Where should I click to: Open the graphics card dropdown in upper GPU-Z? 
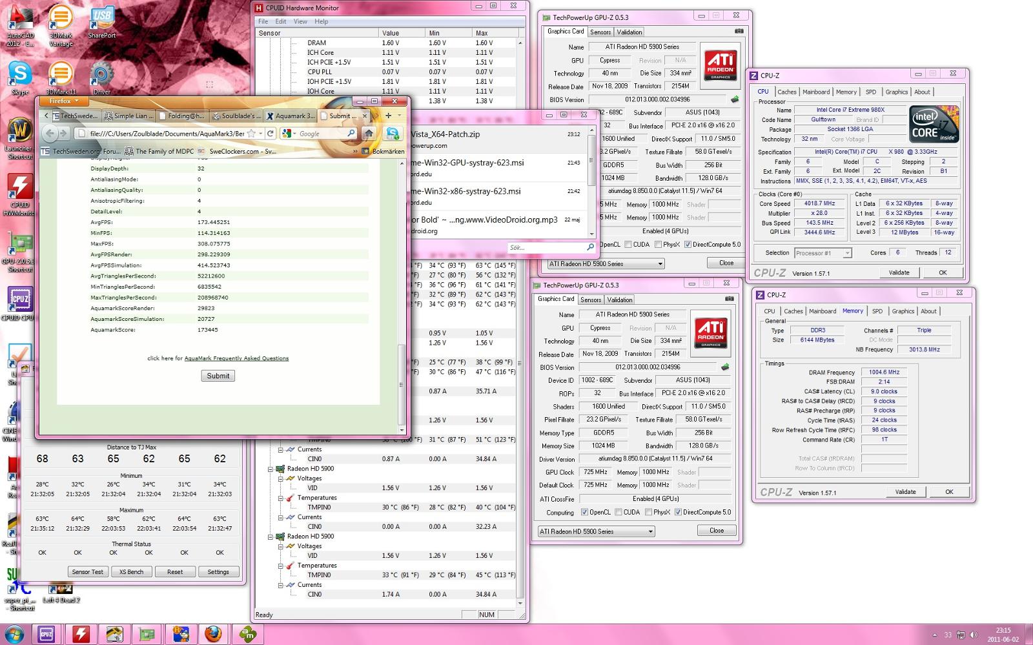pos(606,263)
